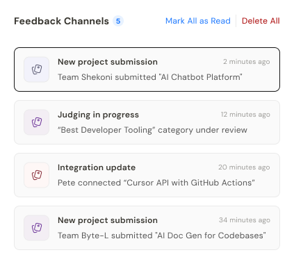Click the "New project submission" title above Team Byte-L
The width and height of the screenshot is (294, 264).
pyautogui.click(x=108, y=220)
